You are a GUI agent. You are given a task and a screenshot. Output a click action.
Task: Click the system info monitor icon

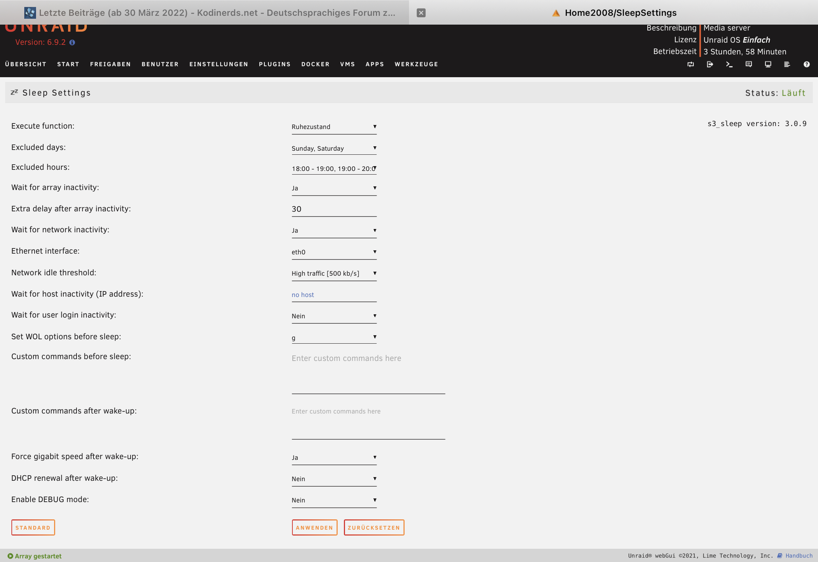[768, 64]
